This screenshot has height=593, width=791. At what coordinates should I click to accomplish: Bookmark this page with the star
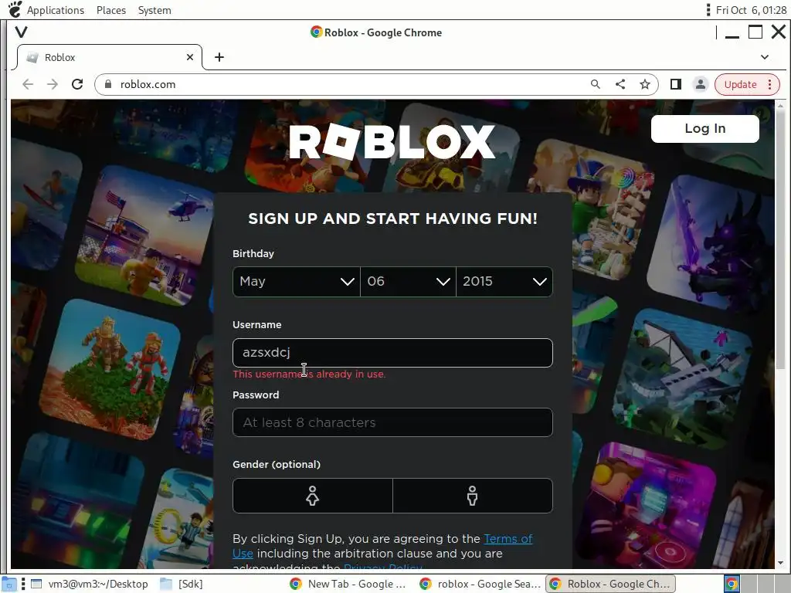pyautogui.click(x=645, y=84)
